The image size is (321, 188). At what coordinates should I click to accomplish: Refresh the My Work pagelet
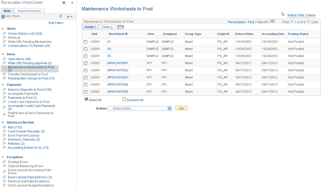click(x=61, y=16)
